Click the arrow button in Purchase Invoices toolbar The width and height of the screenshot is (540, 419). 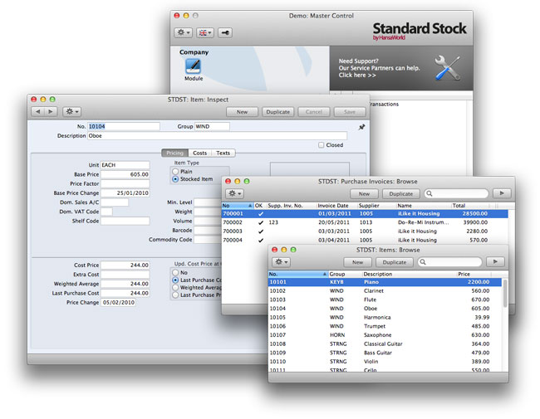coord(502,193)
